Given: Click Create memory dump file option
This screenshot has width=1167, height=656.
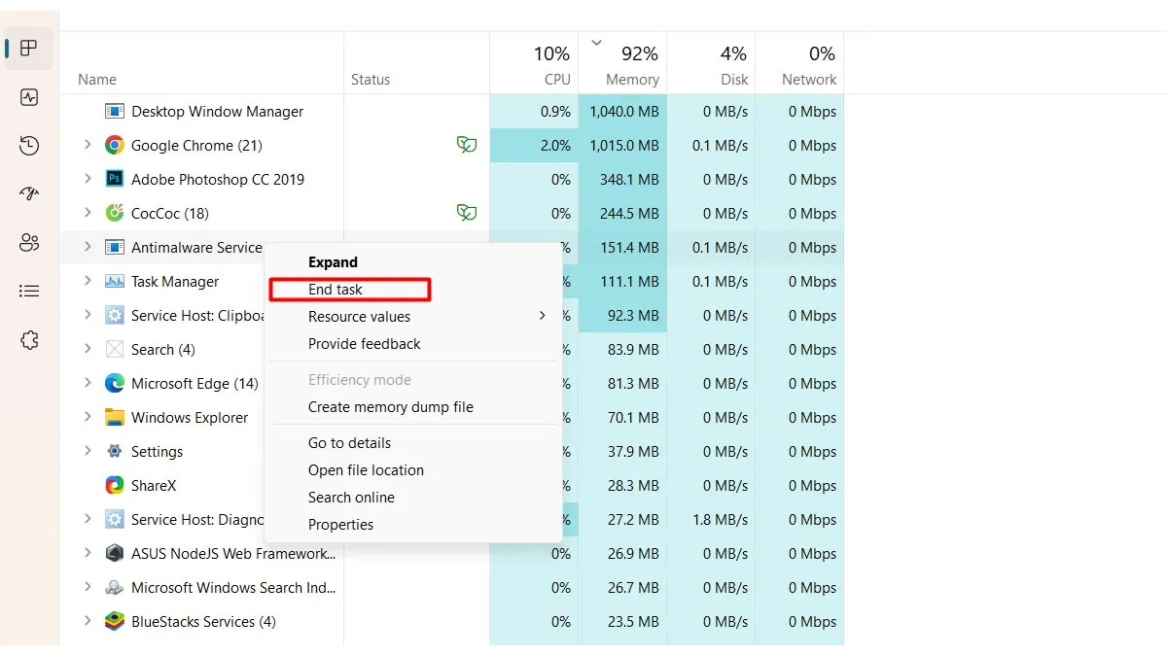Looking at the screenshot, I should tap(391, 406).
